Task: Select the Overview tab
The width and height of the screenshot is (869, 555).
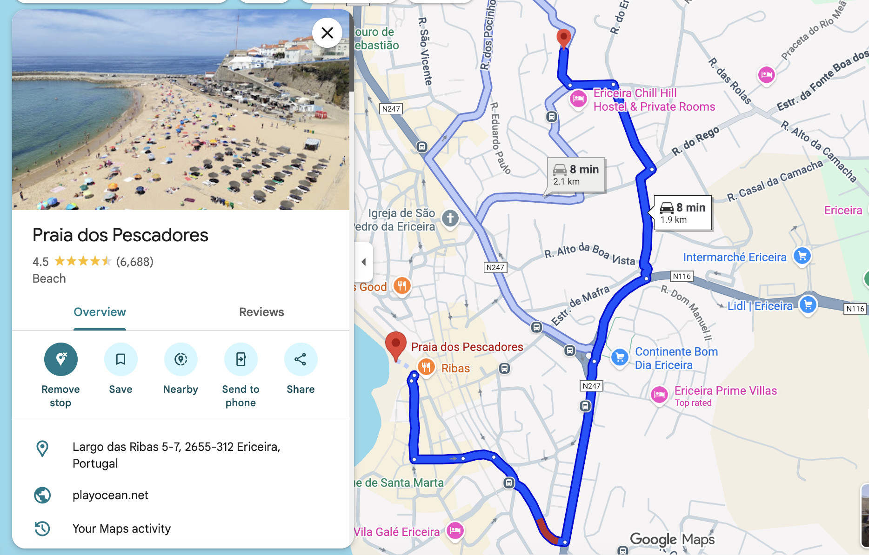Action: (x=100, y=312)
